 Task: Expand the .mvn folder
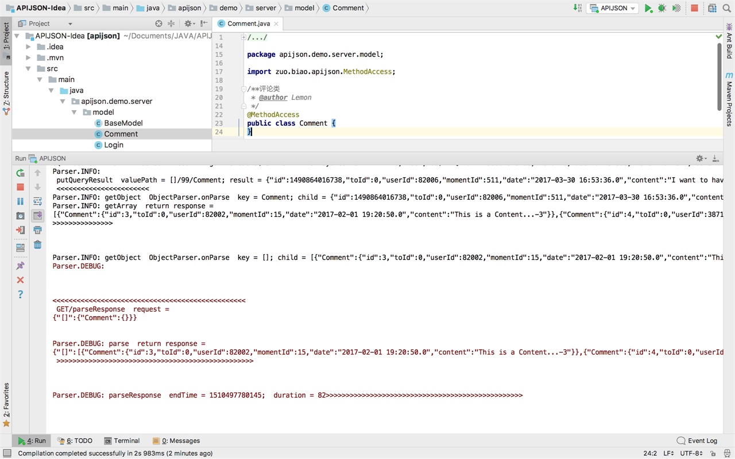tap(28, 58)
